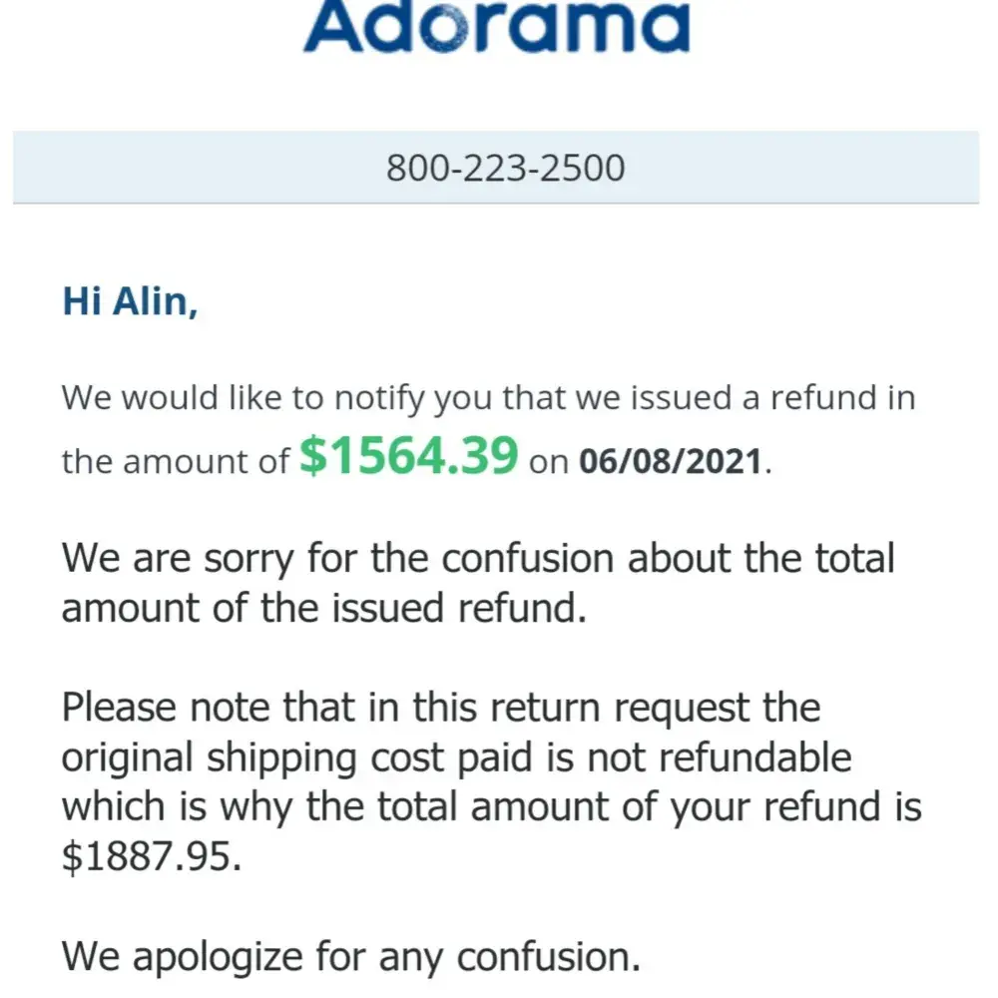Click the bold 06/08/2021 refund date
This screenshot has height=998, width=998.
tap(683, 462)
